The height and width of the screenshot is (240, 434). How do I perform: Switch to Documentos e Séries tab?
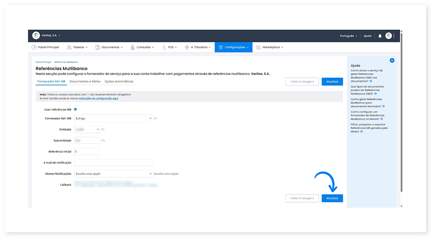coord(85,81)
